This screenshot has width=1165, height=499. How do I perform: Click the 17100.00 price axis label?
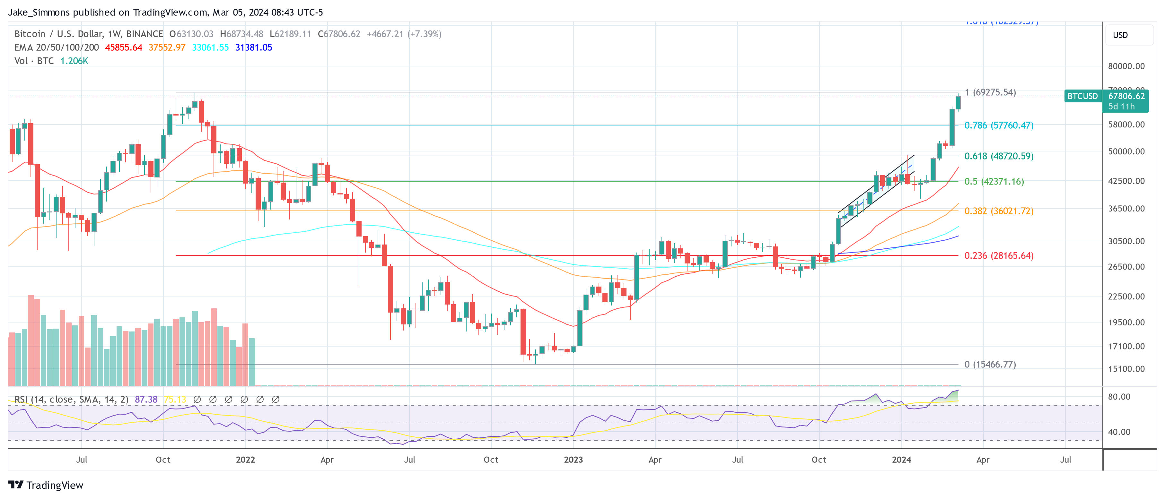coord(1126,347)
